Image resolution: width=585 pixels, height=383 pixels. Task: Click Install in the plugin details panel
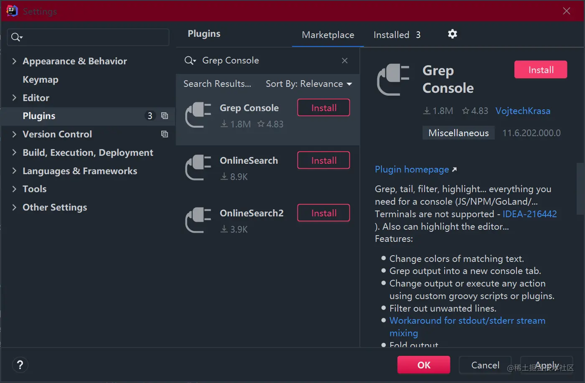(x=541, y=70)
